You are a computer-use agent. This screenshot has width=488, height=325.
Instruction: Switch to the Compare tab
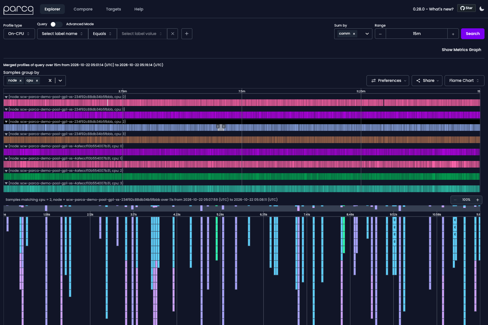click(83, 9)
